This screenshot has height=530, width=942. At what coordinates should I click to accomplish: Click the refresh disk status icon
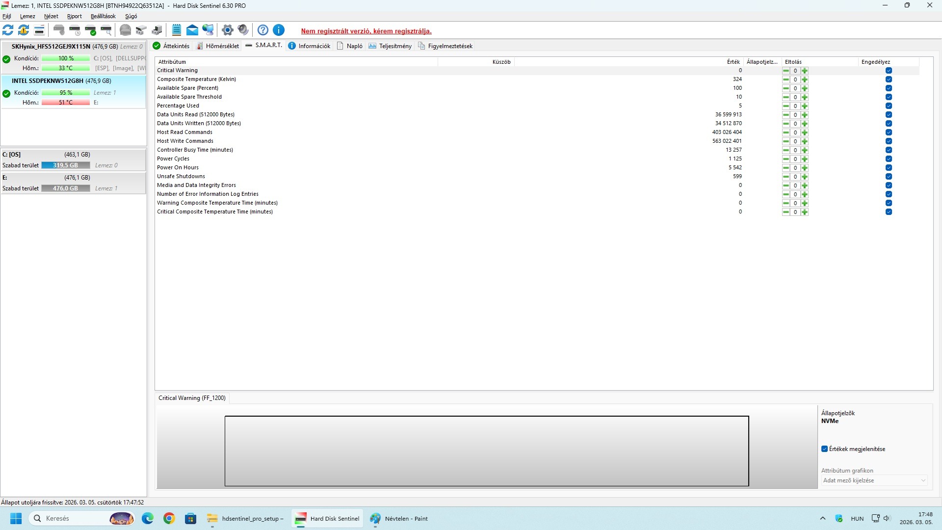tap(8, 30)
